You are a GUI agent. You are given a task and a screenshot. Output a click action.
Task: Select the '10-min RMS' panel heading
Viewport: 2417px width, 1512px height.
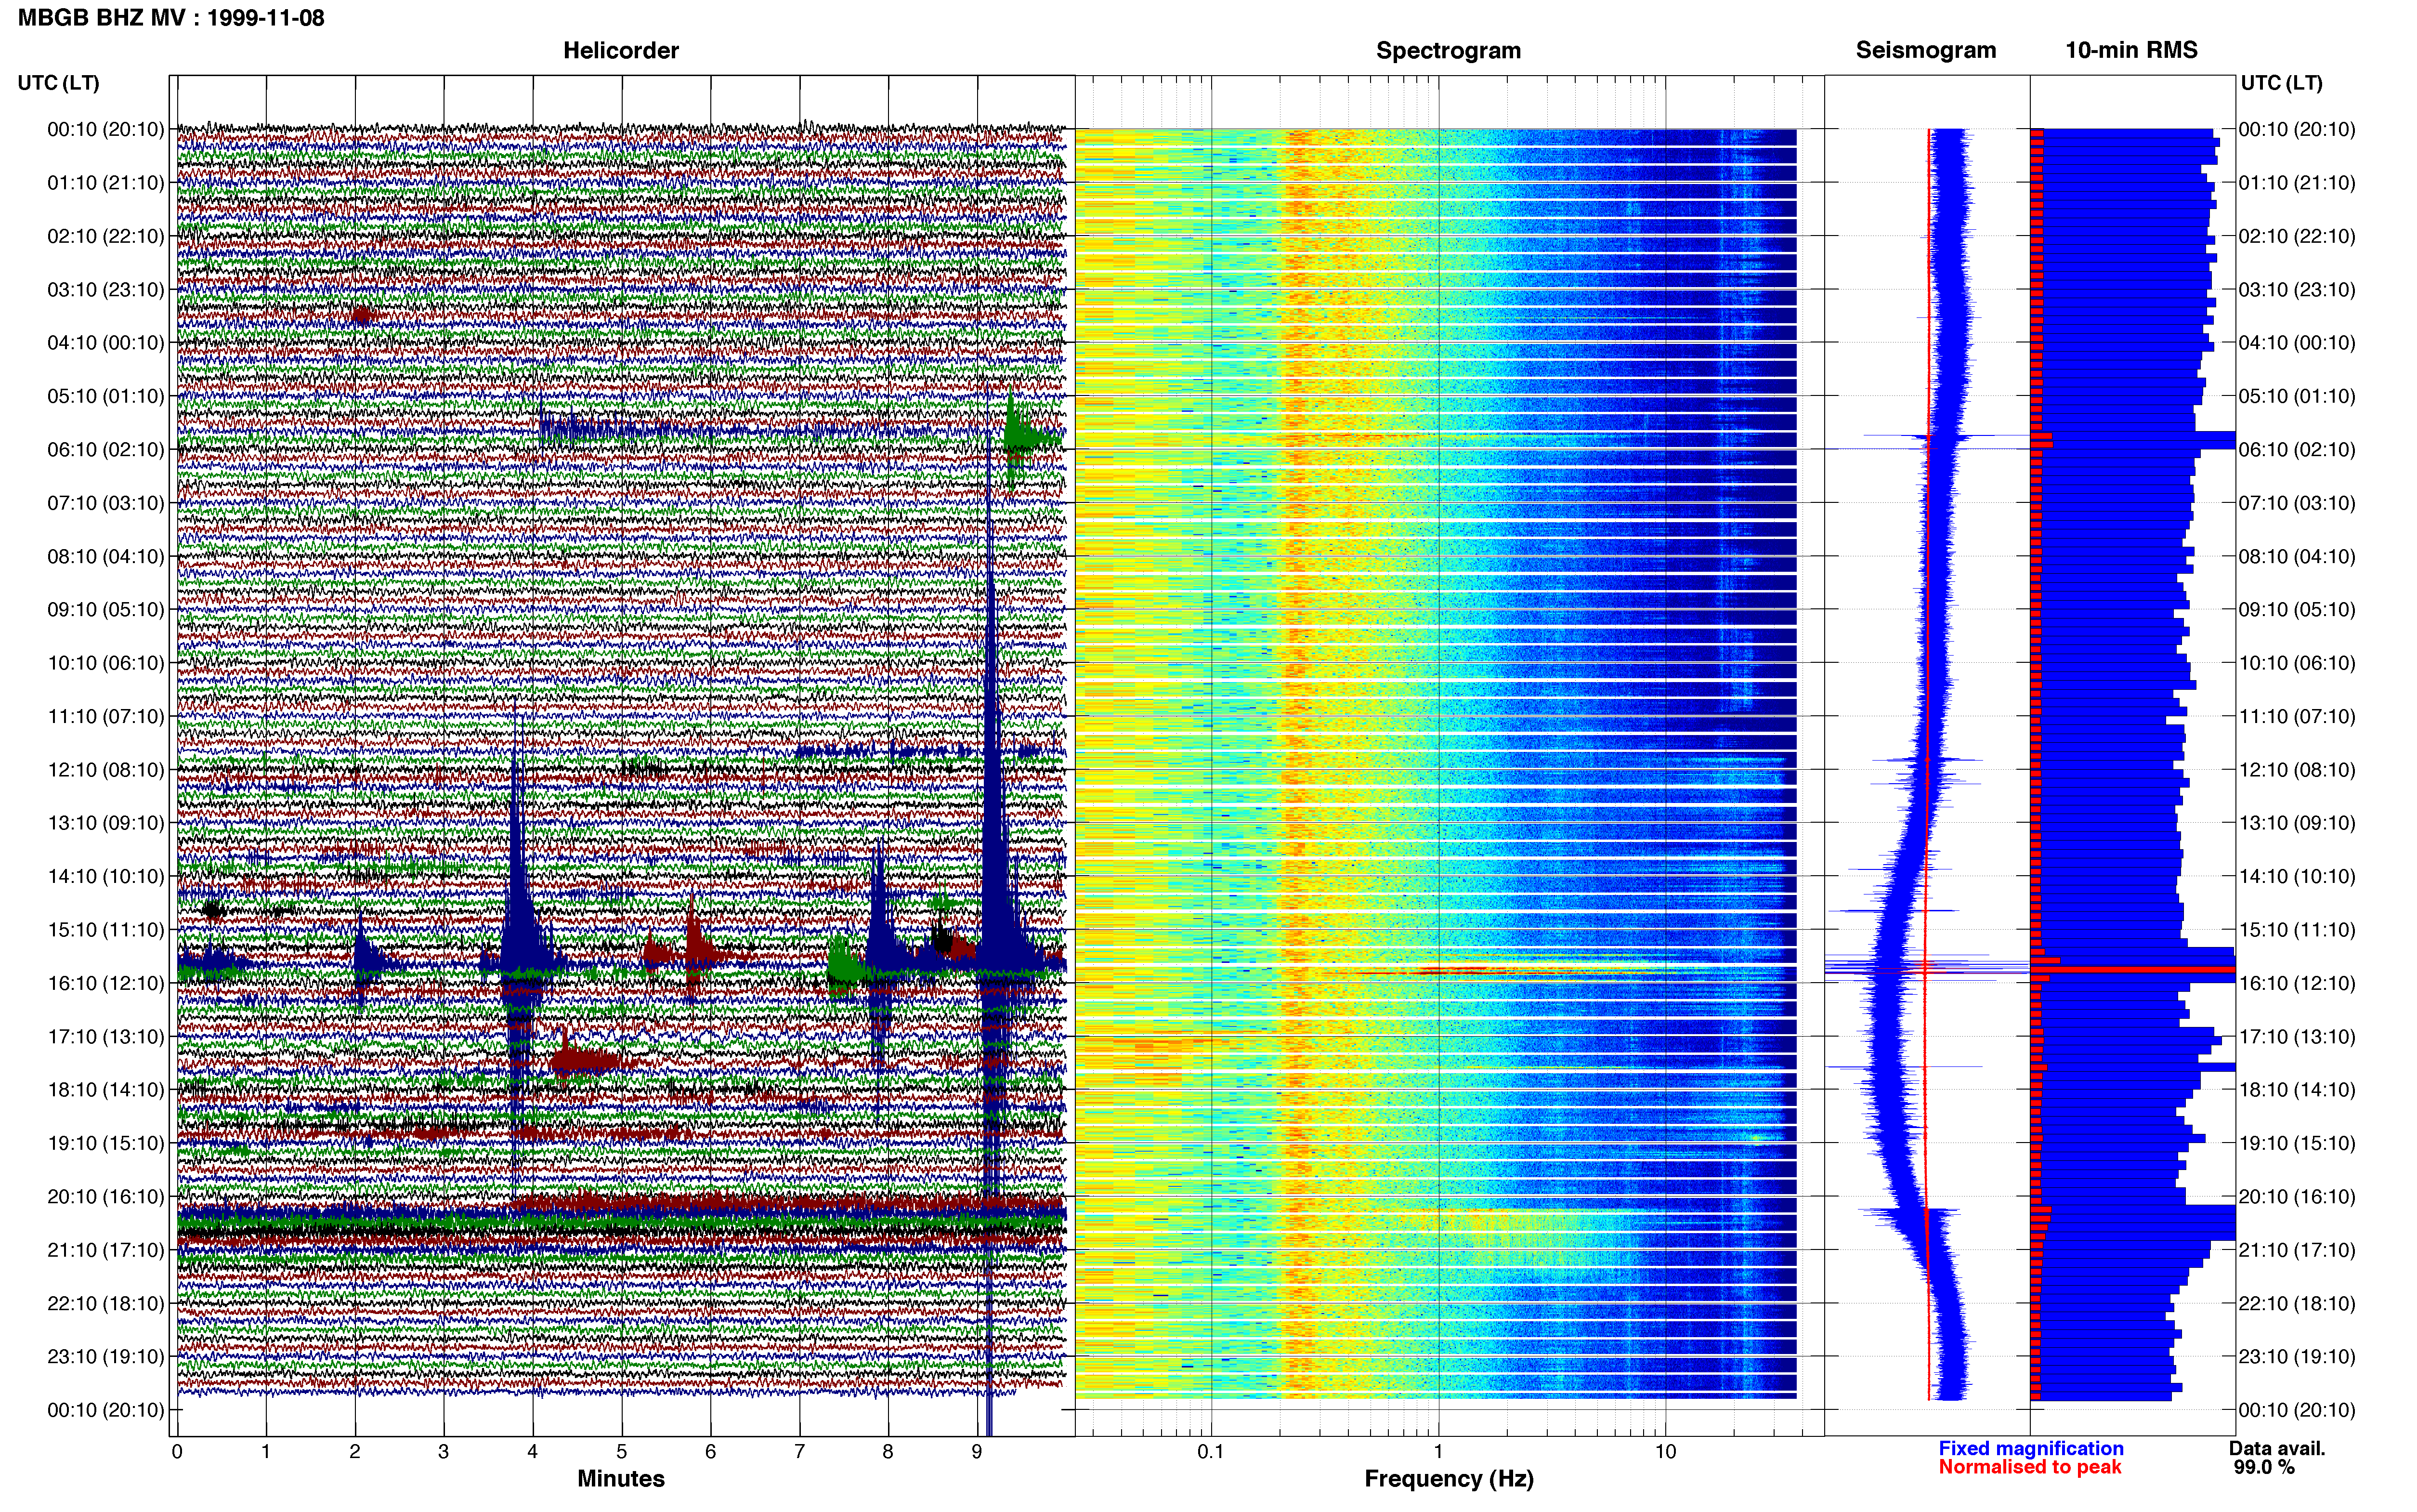[2131, 50]
